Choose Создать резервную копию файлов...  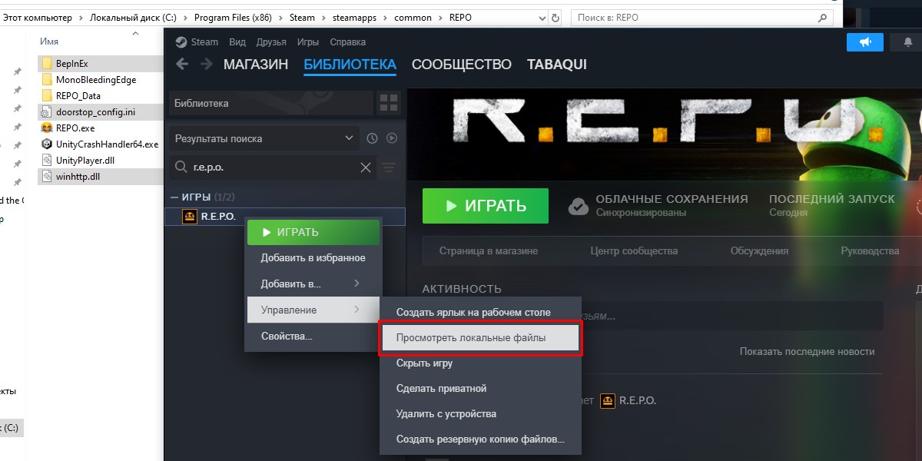coord(480,439)
